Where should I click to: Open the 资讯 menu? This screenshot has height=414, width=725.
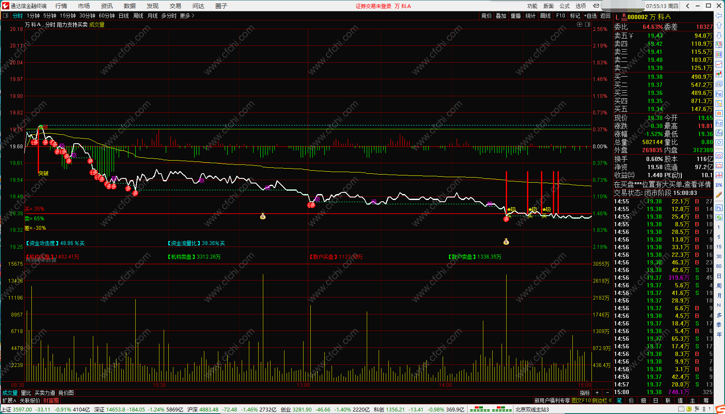click(x=107, y=6)
